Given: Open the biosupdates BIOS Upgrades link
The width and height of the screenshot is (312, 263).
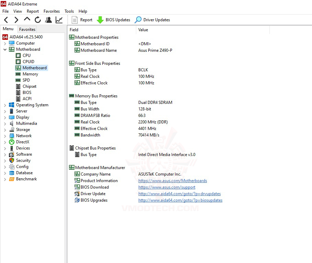Looking at the screenshot, I should pyautogui.click(x=180, y=200).
